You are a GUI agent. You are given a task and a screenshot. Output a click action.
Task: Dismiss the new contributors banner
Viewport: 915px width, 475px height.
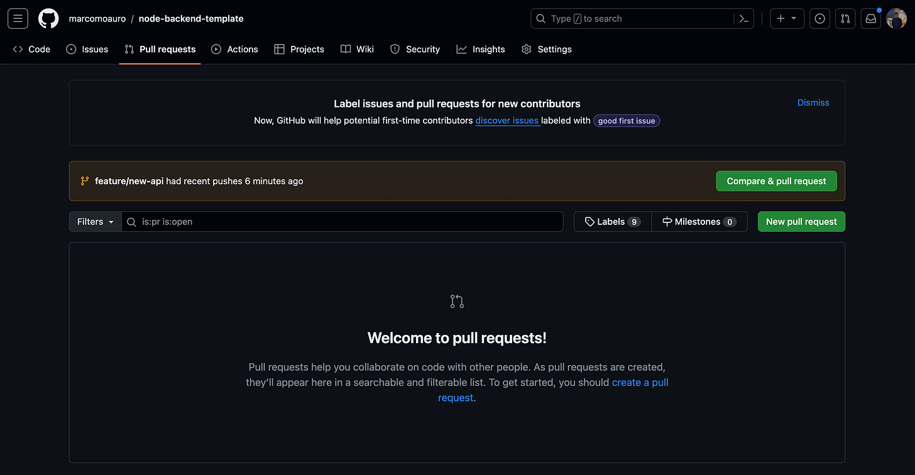point(813,102)
